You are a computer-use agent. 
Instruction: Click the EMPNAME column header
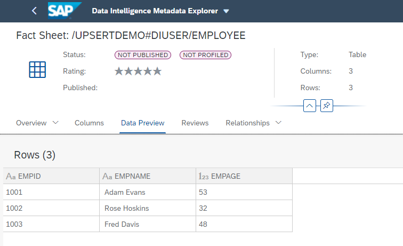click(127, 176)
